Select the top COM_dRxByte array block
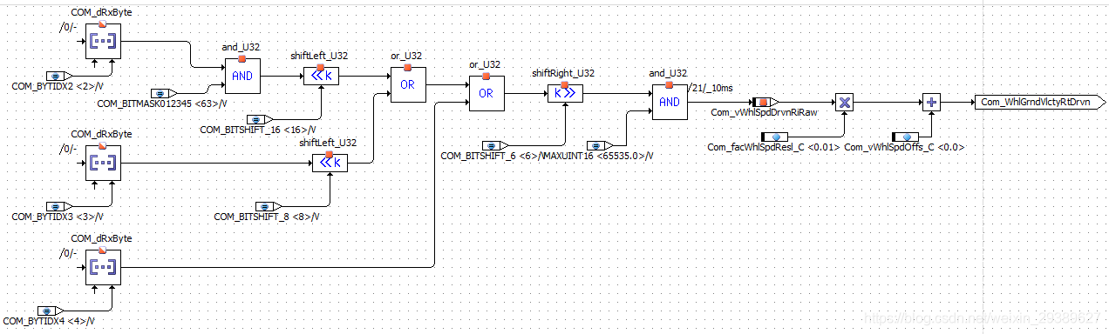 click(x=104, y=42)
